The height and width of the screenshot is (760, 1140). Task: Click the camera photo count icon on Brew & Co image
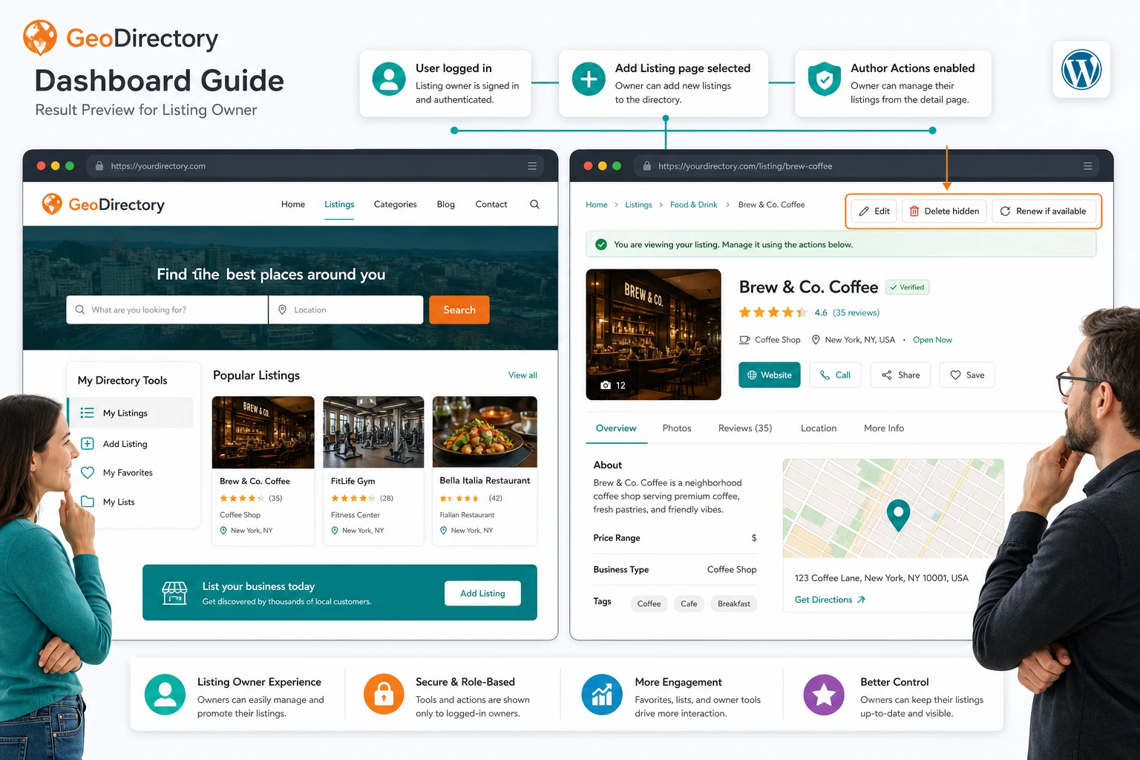click(x=606, y=385)
